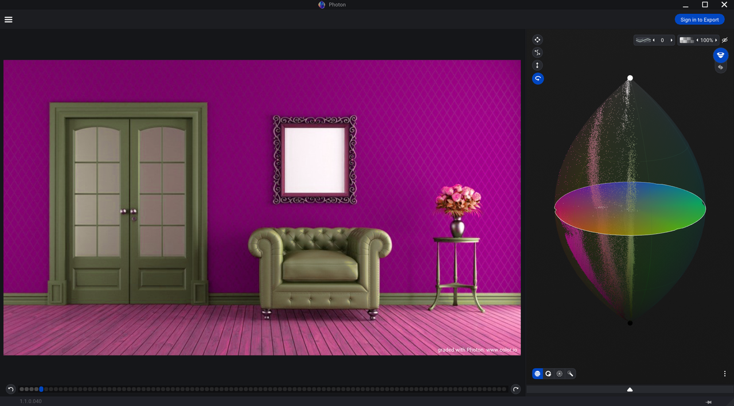The width and height of the screenshot is (734, 406).
Task: Select the gray double-cone view mode
Action: click(x=721, y=68)
